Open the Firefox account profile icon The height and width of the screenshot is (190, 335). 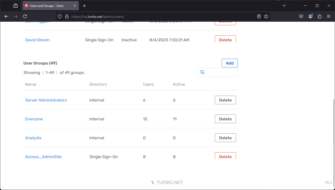pyautogui.click(x=310, y=16)
